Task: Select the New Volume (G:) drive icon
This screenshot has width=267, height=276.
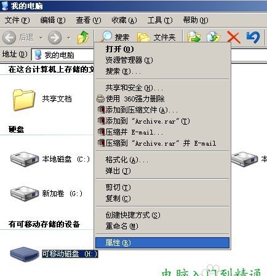Action: tap(25, 193)
